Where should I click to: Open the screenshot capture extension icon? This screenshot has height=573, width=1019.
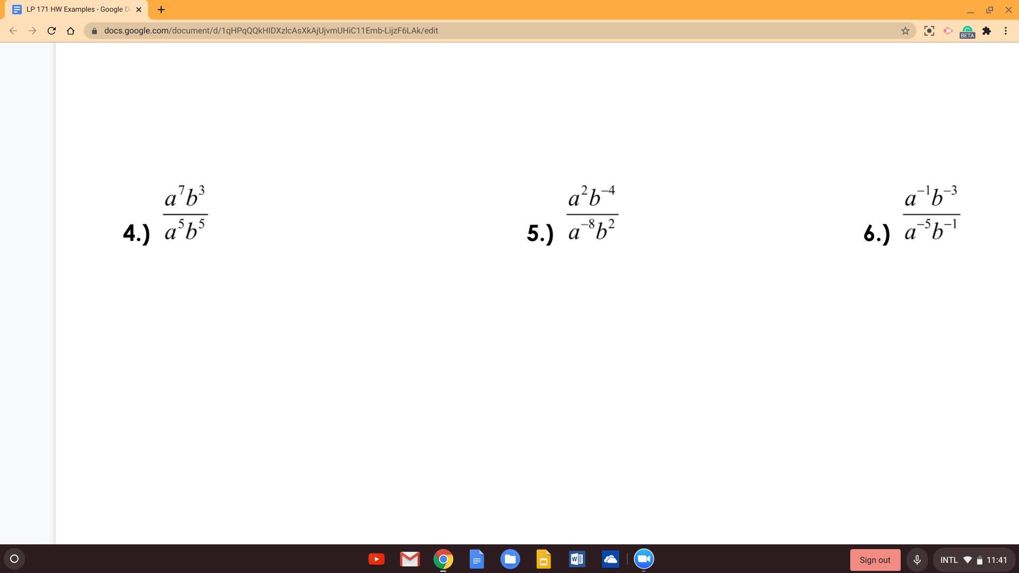coord(929,31)
